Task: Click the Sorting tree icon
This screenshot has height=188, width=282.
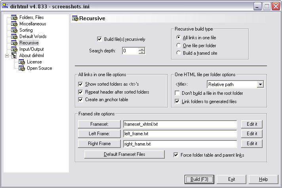Action: (x=14, y=30)
